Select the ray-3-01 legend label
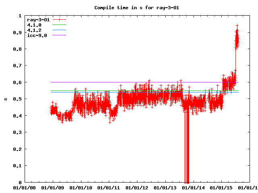Screen dimensions: 258x193 click(x=37, y=19)
